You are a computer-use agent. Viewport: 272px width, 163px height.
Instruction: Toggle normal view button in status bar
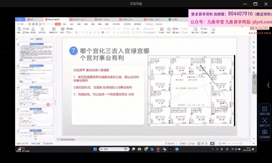(x=199, y=143)
